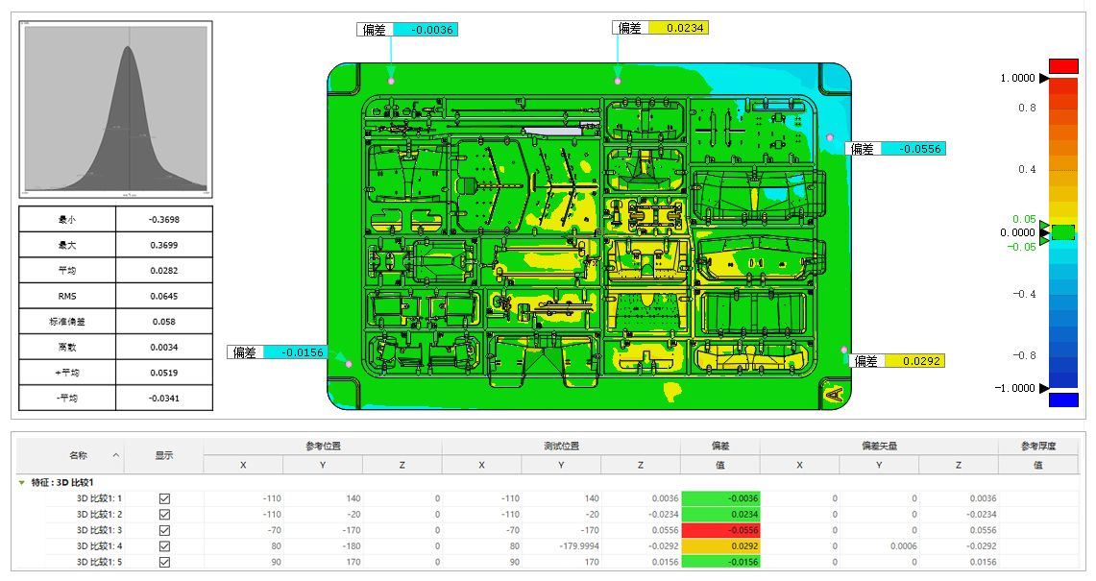Image resolution: width=1096 pixels, height=581 pixels.
Task: Collapse the 特征: 3D 比较1 group
Action: pyautogui.click(x=22, y=482)
